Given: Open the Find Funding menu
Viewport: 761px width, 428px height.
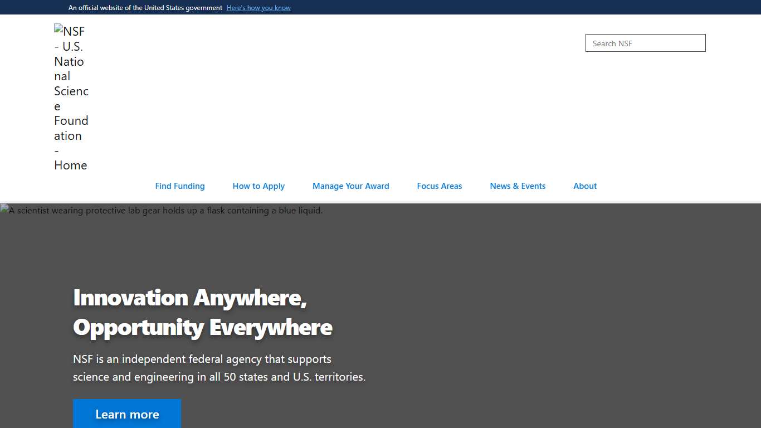Looking at the screenshot, I should [x=180, y=186].
